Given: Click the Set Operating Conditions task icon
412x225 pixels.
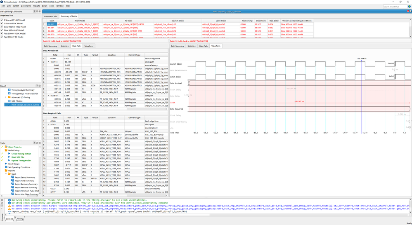Looking at the screenshot, I should [7, 167].
